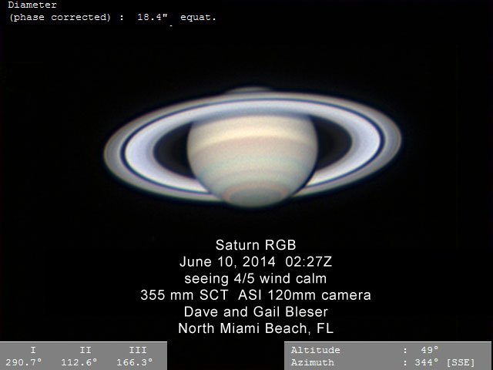Click the date 'June 10, 2014 02:27Z'

tap(256, 262)
